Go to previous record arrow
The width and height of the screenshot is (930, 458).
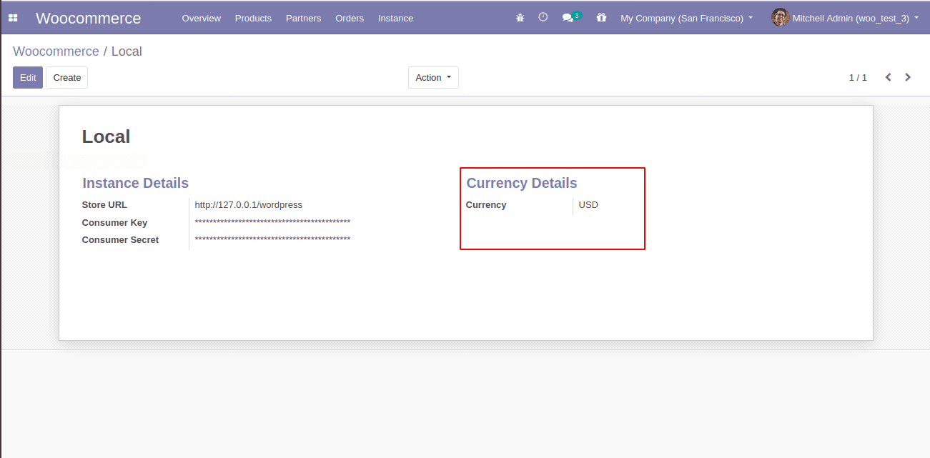click(889, 77)
